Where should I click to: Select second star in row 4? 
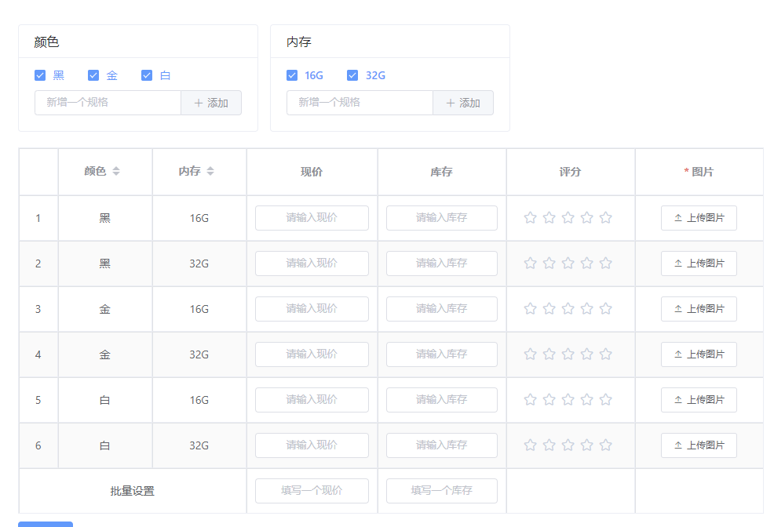coord(549,354)
